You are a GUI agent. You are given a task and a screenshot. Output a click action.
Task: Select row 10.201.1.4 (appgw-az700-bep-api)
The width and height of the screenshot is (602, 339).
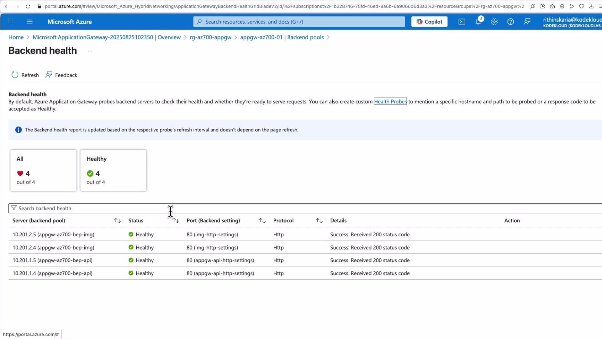pyautogui.click(x=305, y=273)
